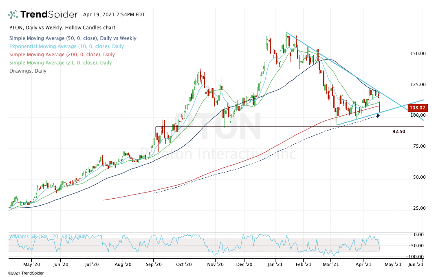
Task: Click the 50.00 price axis label
Action: [x=419, y=177]
